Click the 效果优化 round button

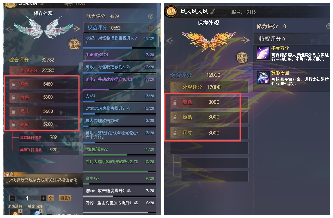point(242,58)
